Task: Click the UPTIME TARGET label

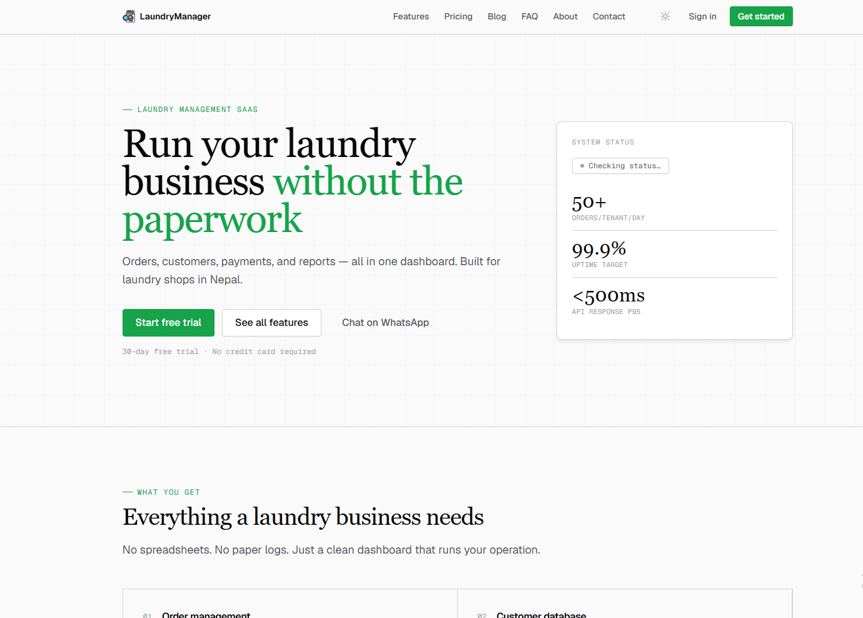Action: point(600,265)
